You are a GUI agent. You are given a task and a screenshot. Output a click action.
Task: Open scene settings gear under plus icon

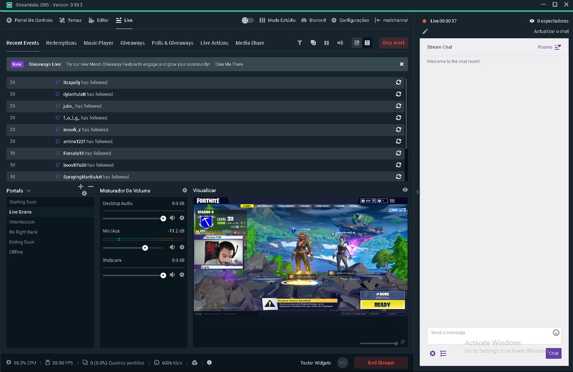pyautogui.click(x=85, y=193)
